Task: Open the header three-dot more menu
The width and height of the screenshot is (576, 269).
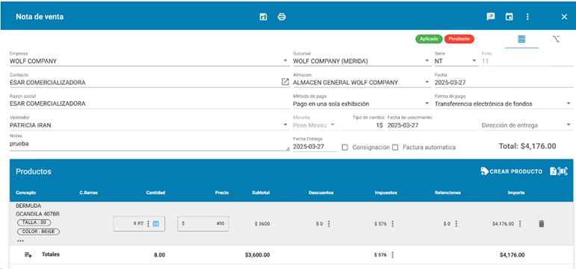Action: (527, 17)
